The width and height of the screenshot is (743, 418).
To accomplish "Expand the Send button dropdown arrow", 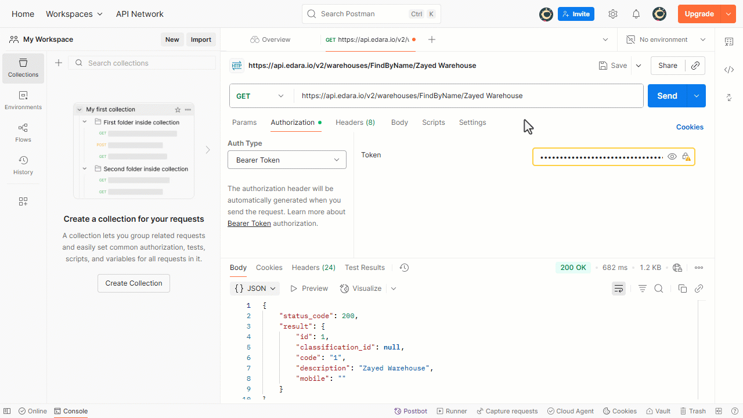I will click(x=696, y=96).
